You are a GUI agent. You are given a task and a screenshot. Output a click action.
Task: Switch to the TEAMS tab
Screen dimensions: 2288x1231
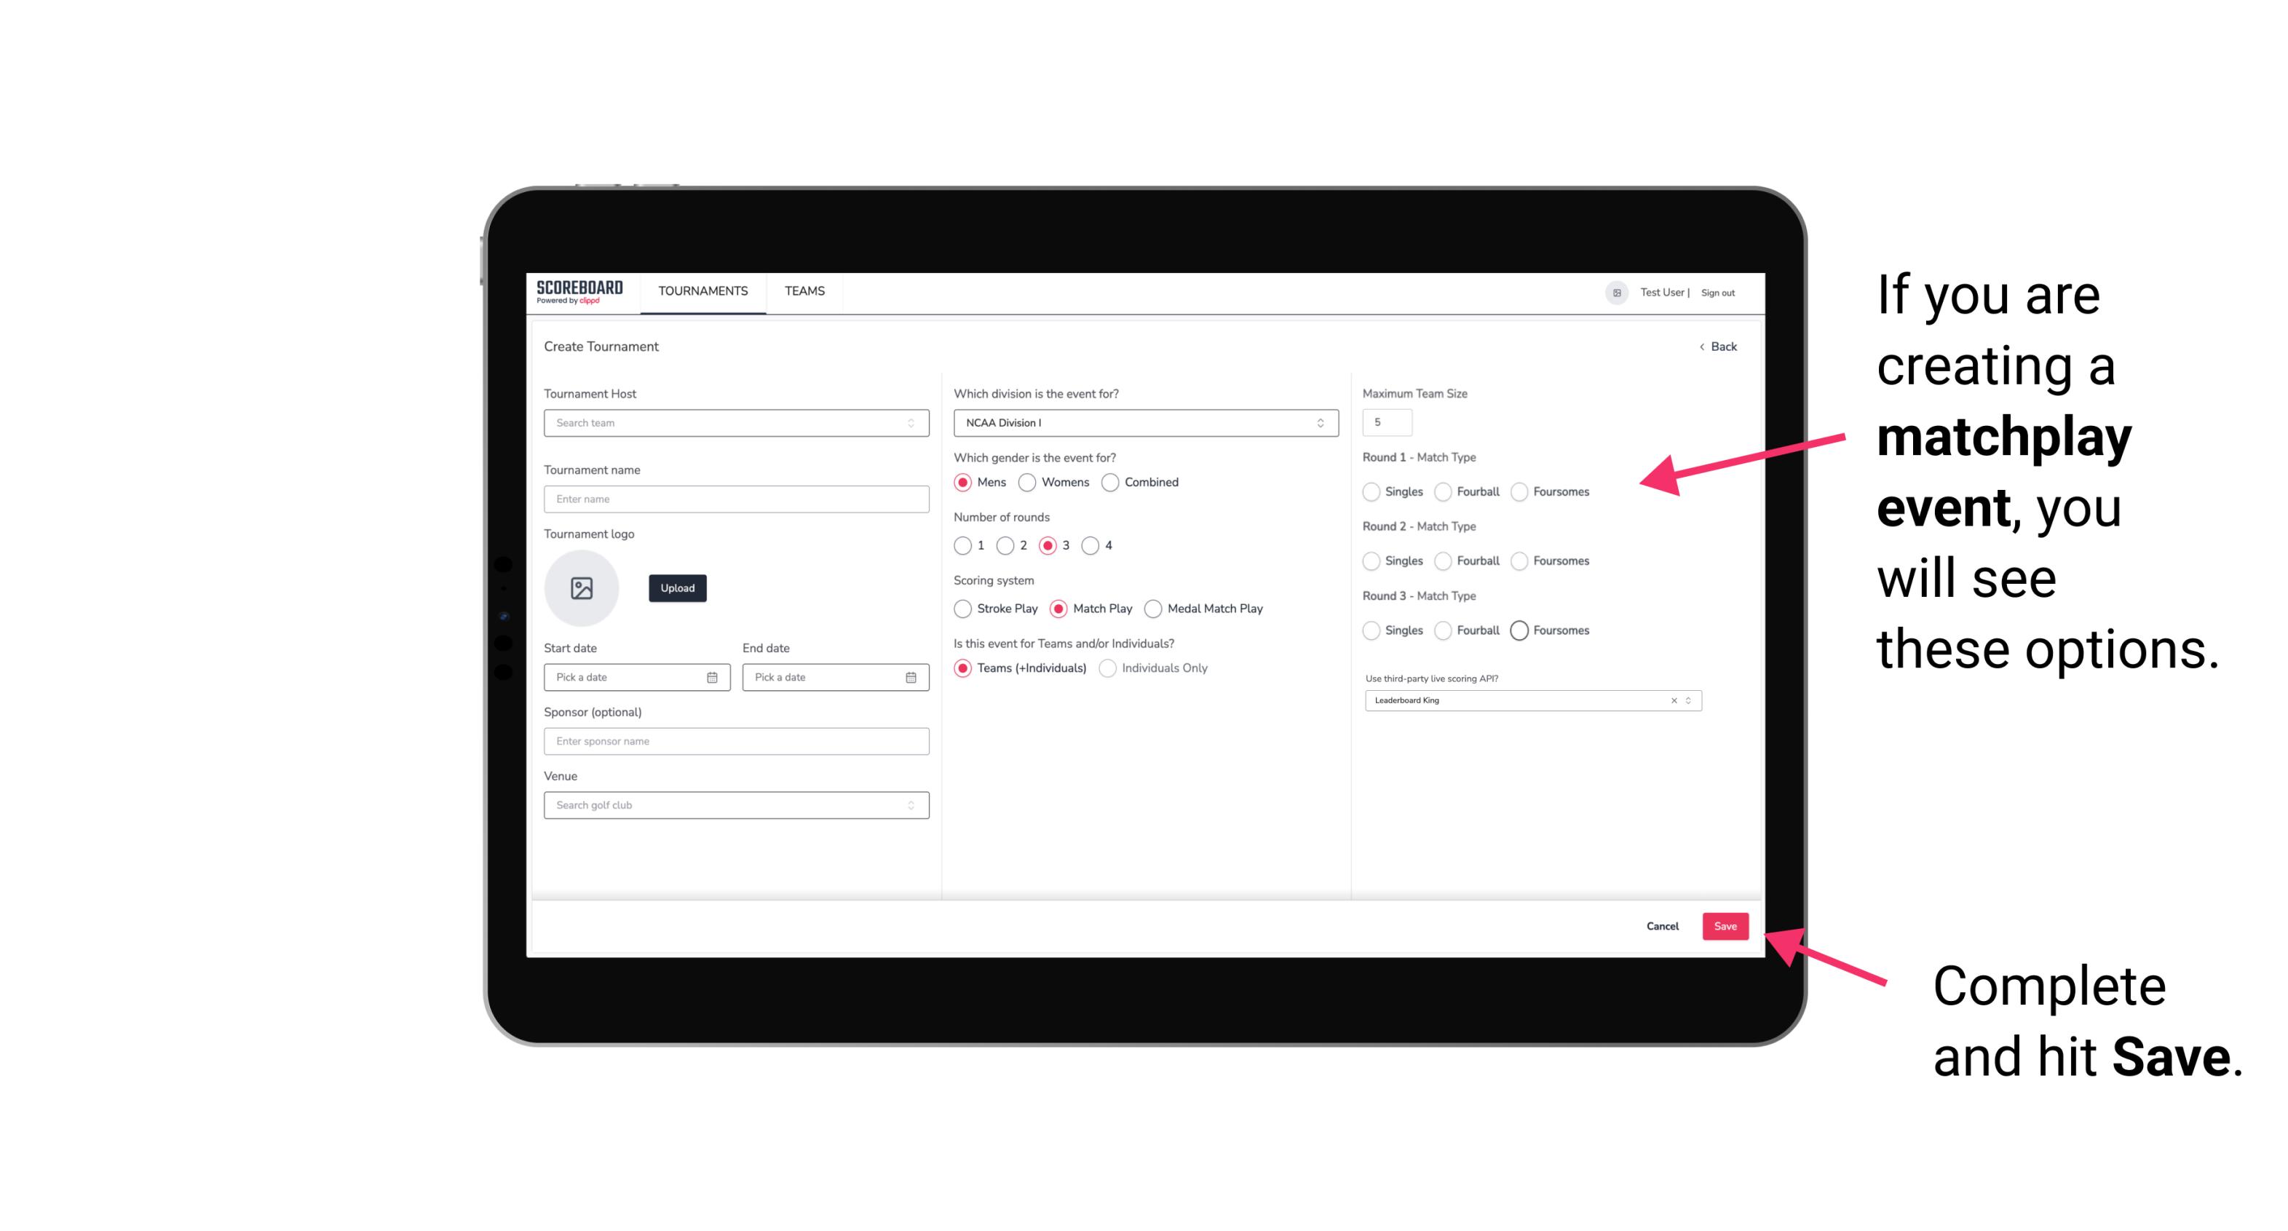tap(803, 291)
